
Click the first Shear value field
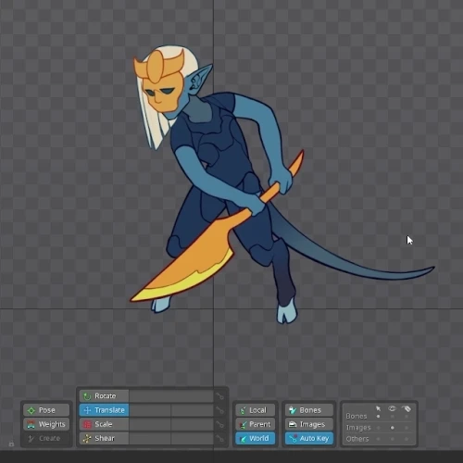[x=150, y=438]
